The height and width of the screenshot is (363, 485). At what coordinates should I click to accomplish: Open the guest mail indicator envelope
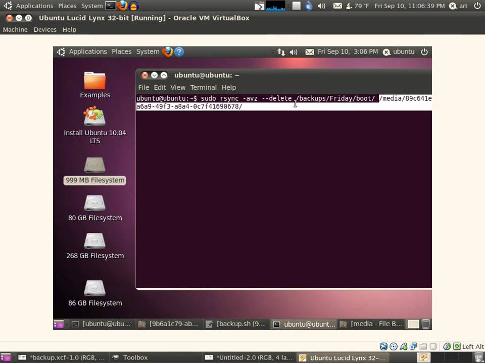tap(310, 52)
